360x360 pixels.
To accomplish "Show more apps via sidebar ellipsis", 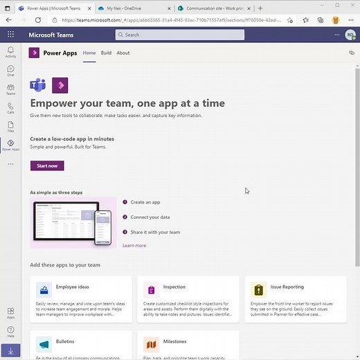I will pos(10,164).
